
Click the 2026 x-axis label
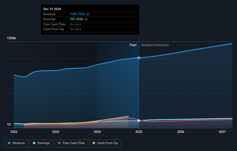pyautogui.click(x=181, y=132)
